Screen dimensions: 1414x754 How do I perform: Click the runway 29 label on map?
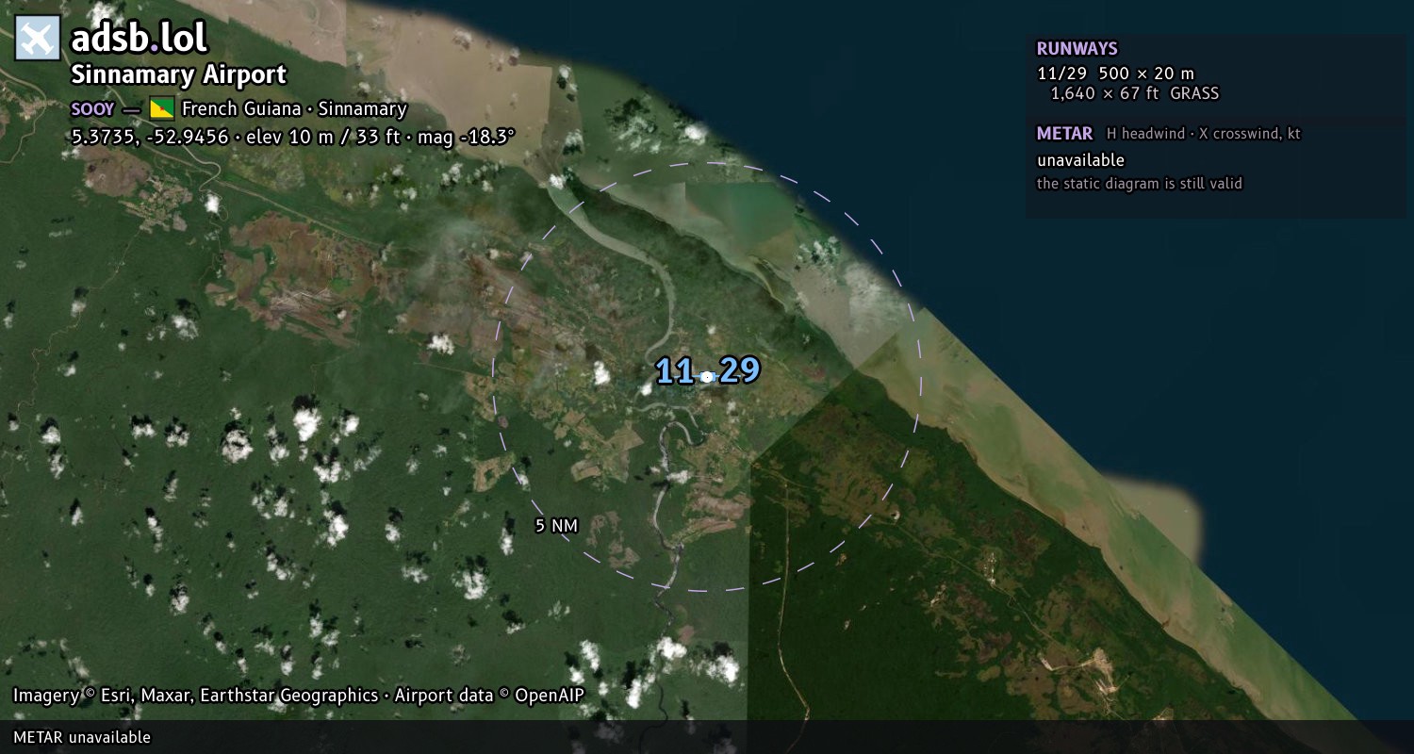[739, 370]
